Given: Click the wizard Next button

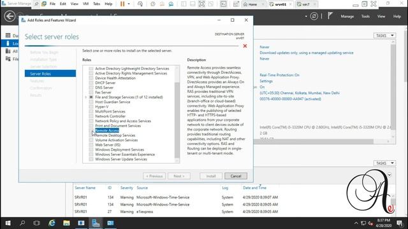Looking at the screenshot, I should pos(179,176).
